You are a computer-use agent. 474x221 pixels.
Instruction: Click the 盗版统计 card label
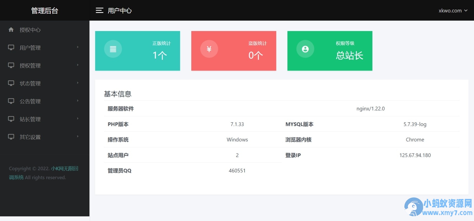[x=258, y=43]
